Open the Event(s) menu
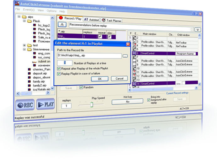 pyautogui.click(x=29, y=9)
